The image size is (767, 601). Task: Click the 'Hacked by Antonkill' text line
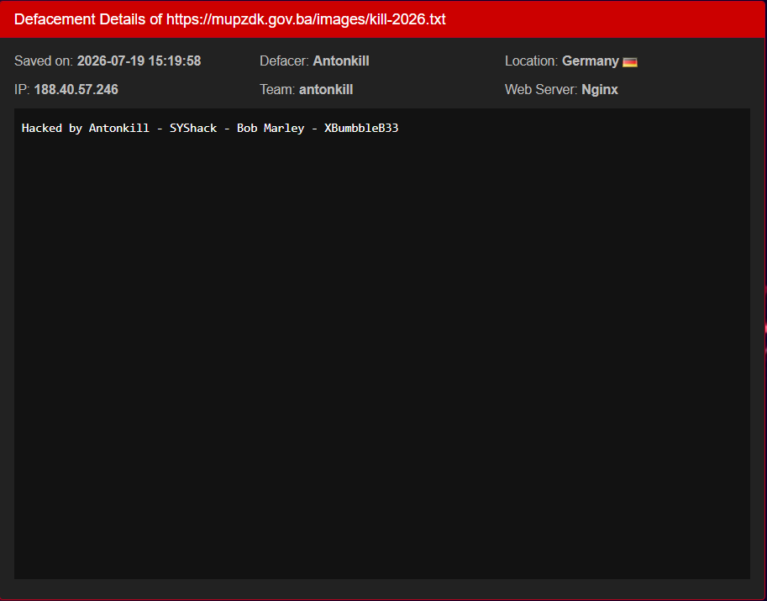(x=210, y=129)
